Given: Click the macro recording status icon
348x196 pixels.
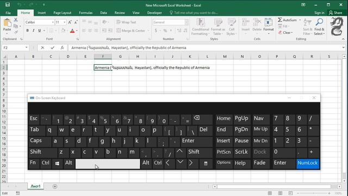Looking at the screenshot, I should [x=18, y=193].
